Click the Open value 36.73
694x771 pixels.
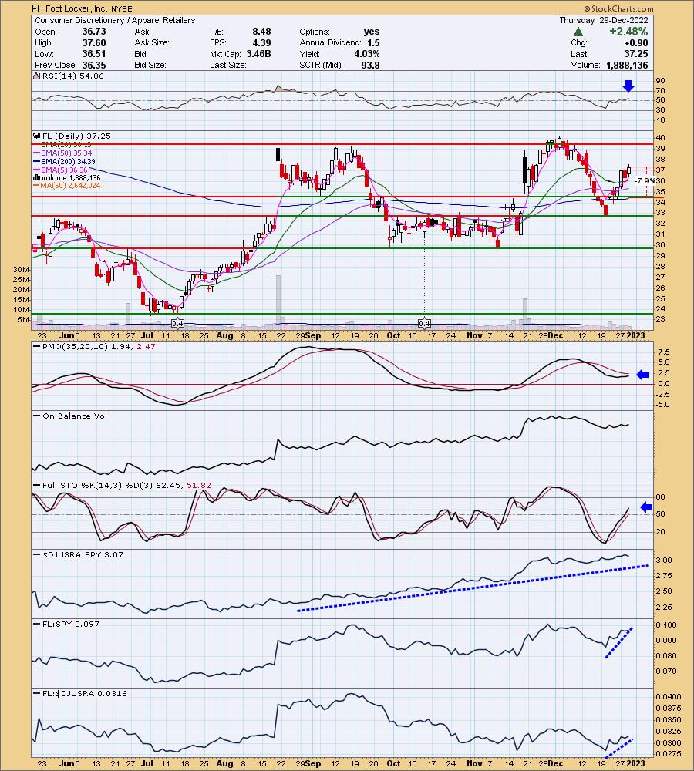click(94, 31)
